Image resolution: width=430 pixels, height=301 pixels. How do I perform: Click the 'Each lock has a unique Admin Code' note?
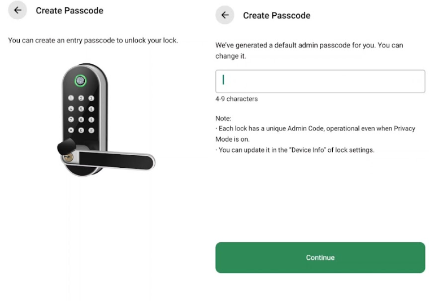click(315, 134)
